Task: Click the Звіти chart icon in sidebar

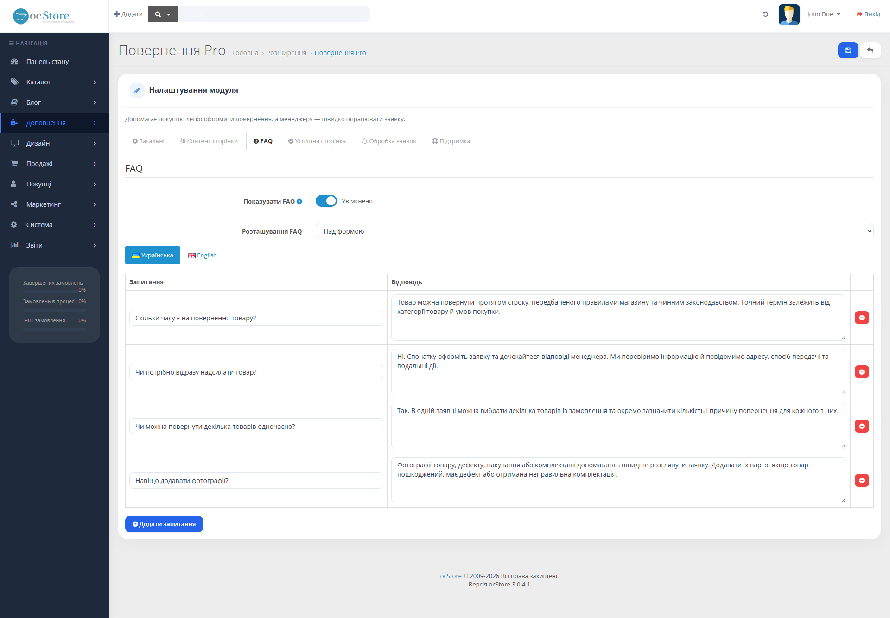Action: click(14, 245)
